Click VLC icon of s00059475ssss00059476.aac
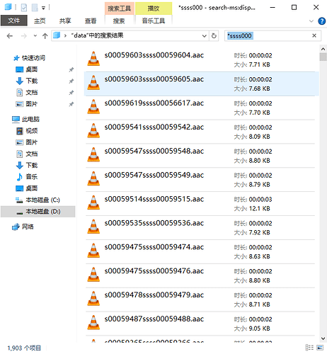The width and height of the screenshot is (327, 354). (93, 275)
